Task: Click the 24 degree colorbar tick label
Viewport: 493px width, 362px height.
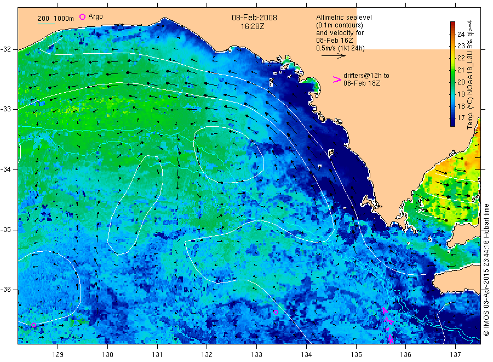Action: pos(461,35)
